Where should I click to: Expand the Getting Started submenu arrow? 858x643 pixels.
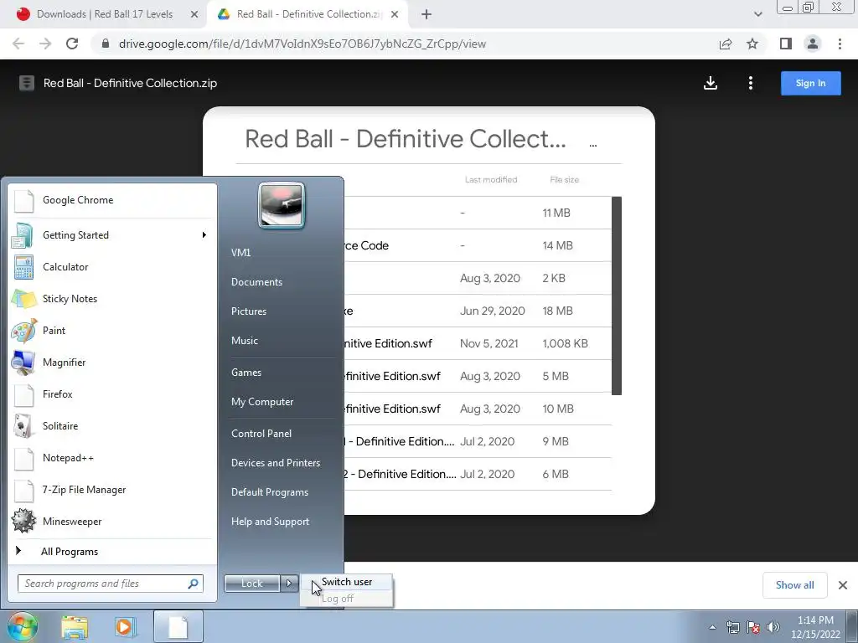(x=204, y=235)
